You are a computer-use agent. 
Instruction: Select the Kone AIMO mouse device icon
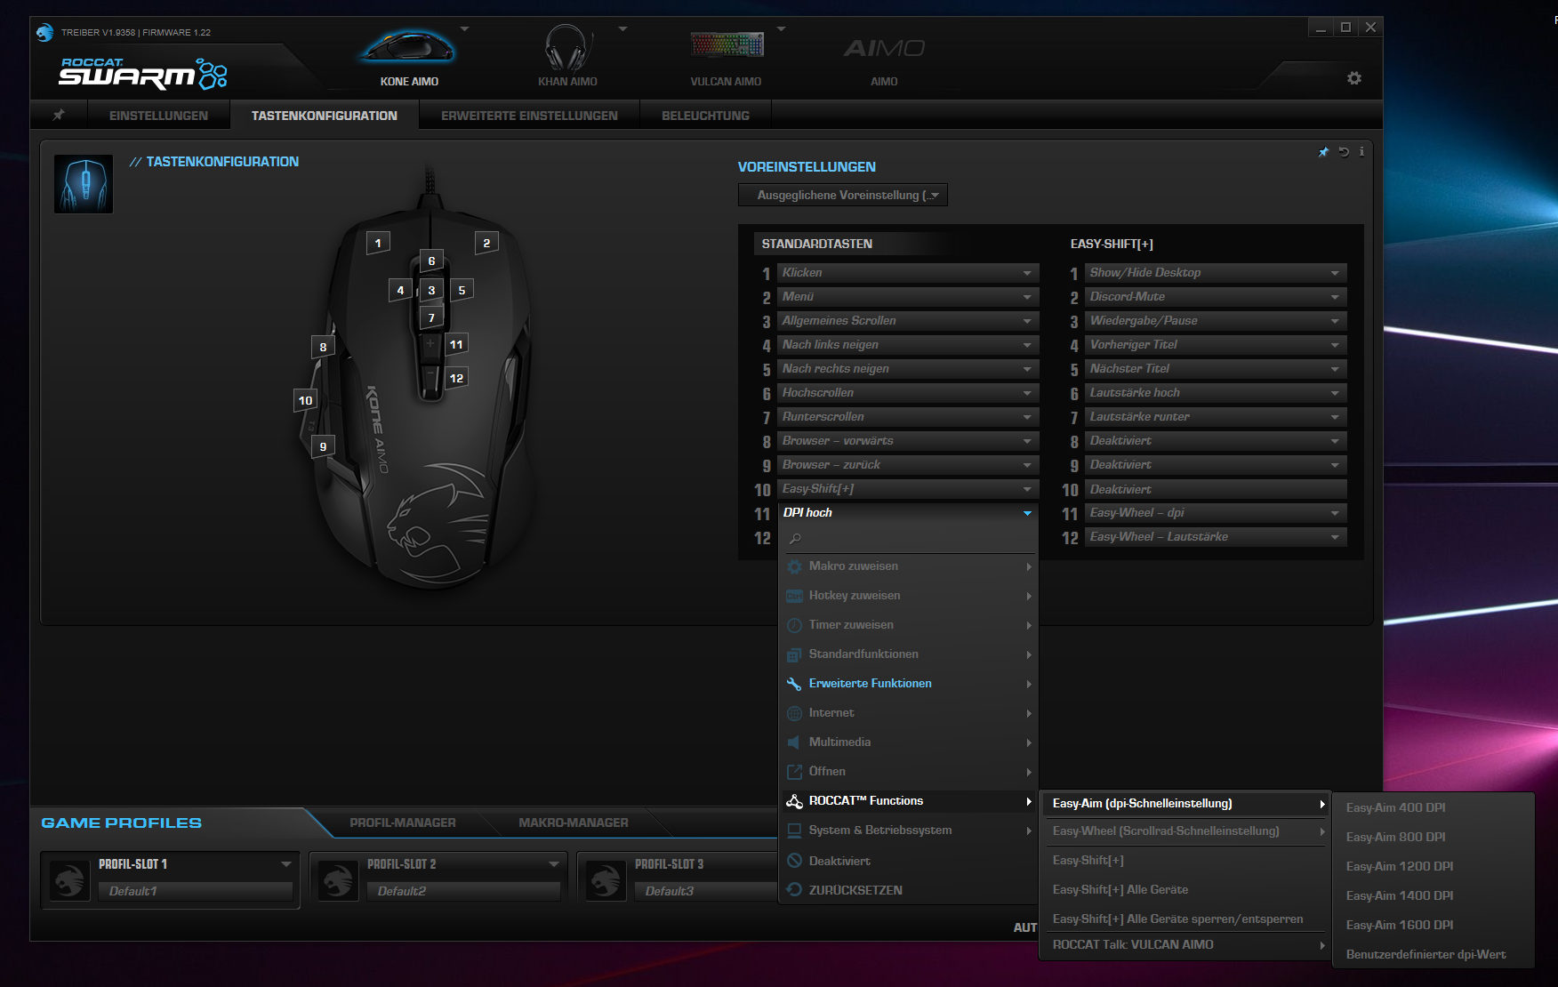pyautogui.click(x=408, y=48)
